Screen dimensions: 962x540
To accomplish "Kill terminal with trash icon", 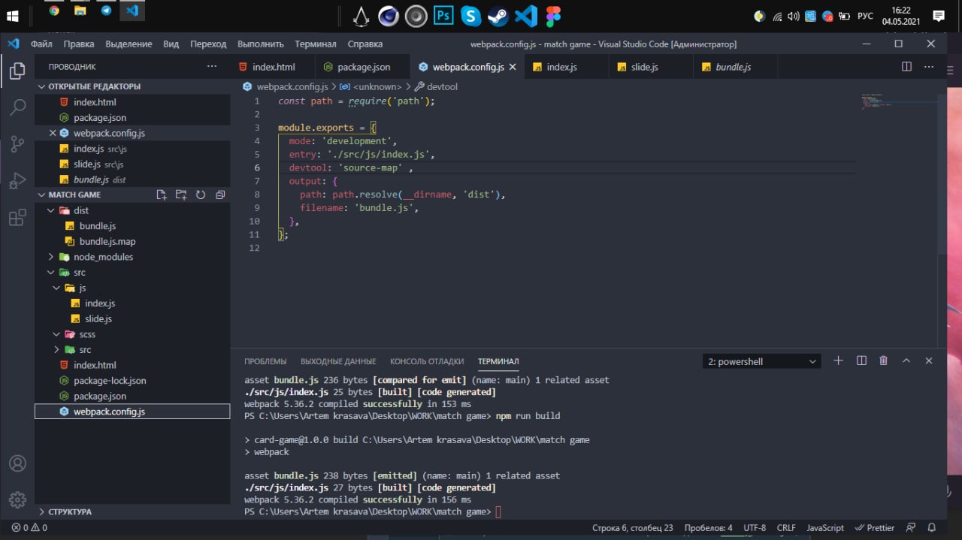I will click(884, 361).
